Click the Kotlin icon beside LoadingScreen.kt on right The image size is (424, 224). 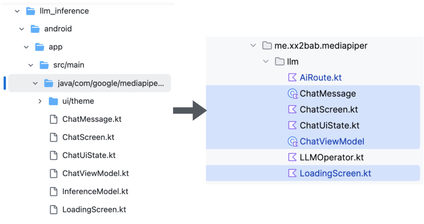(x=292, y=173)
